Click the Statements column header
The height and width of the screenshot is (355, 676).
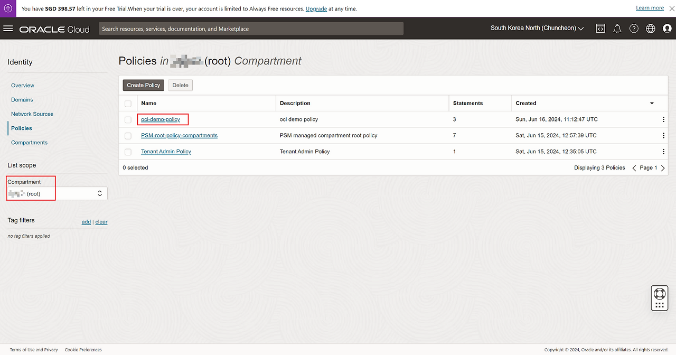[468, 103]
